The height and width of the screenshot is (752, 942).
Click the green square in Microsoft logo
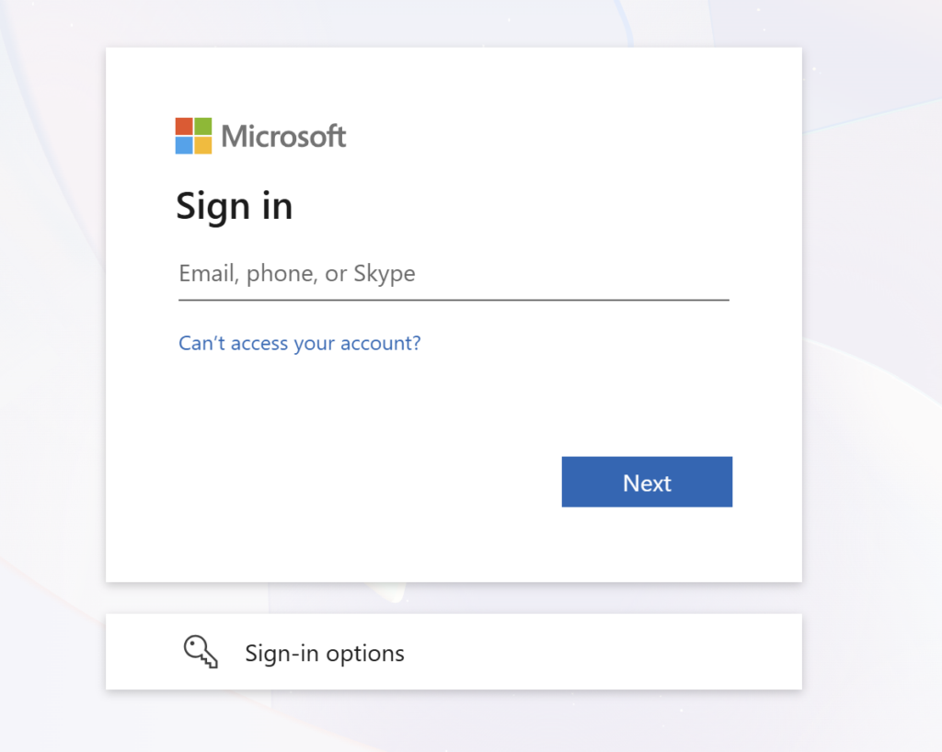tap(203, 126)
